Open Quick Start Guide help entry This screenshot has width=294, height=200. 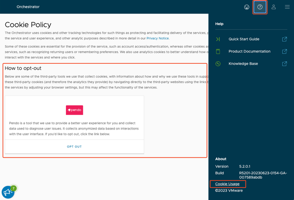244,39
